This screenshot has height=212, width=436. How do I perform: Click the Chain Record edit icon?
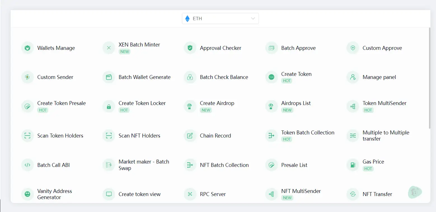click(x=190, y=136)
